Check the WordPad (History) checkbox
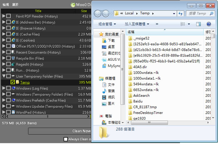Viewport: 218px width, 144px height. (8, 112)
